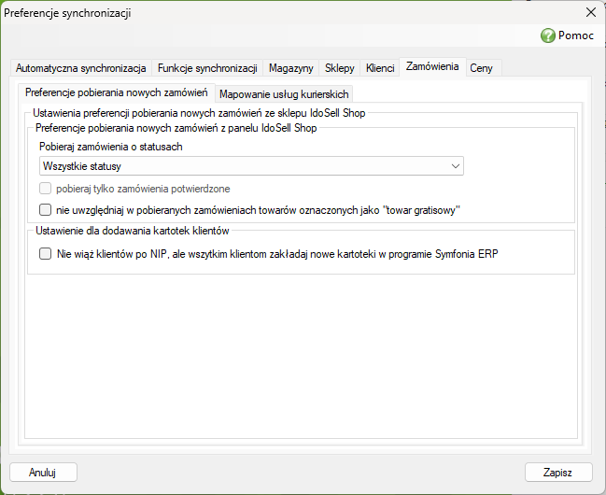Image resolution: width=606 pixels, height=495 pixels.
Task: Check the Nie wiąż klientów po NIP option
Action: pos(45,254)
